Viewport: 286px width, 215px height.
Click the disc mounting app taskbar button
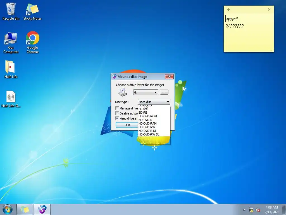point(42,209)
